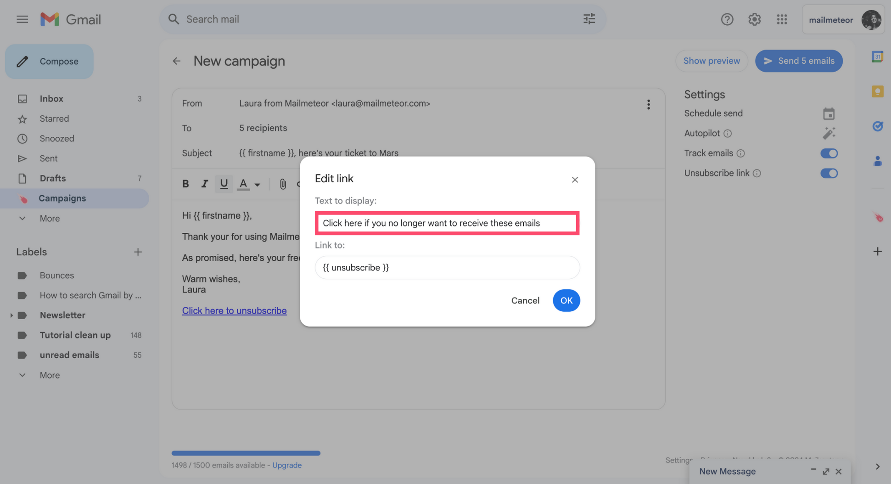Pop out the New Message window
Image resolution: width=891 pixels, height=484 pixels.
[826, 471]
